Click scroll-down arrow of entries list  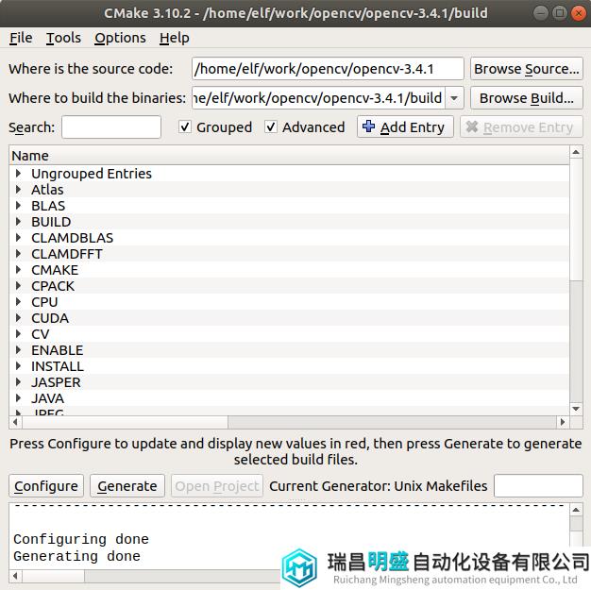(576, 409)
